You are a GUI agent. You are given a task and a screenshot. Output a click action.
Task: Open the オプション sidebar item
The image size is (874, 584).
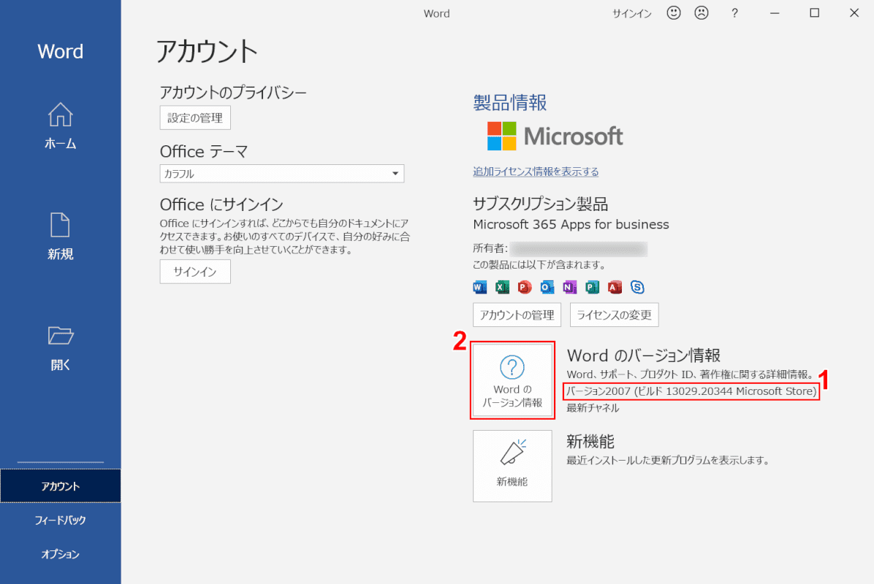[60, 554]
